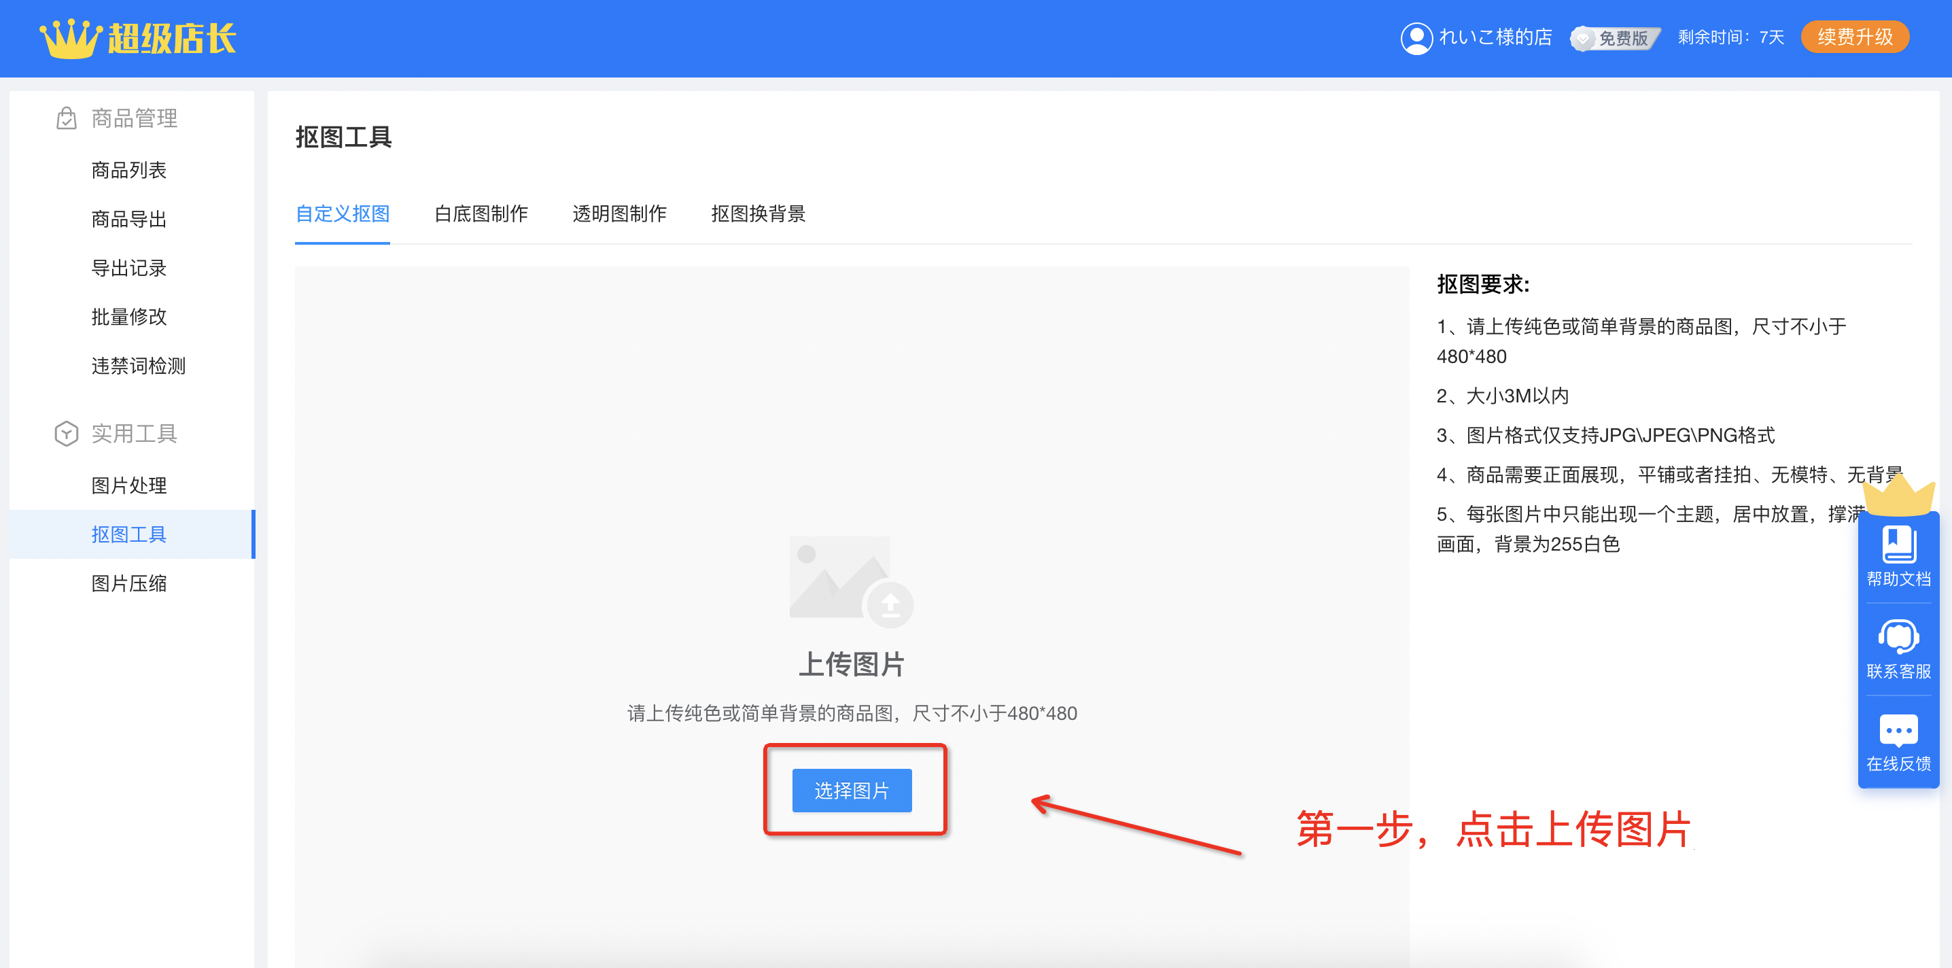Click the 上传图片 heading in upload area
1952x968 pixels.
[852, 664]
